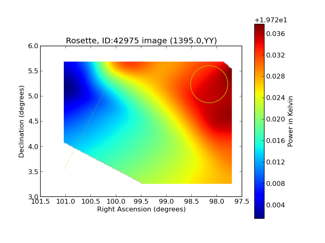Click the 97.5 right ascension tick label

[242, 201]
